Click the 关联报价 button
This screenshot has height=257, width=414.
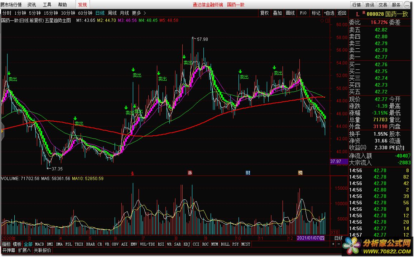click(43, 251)
